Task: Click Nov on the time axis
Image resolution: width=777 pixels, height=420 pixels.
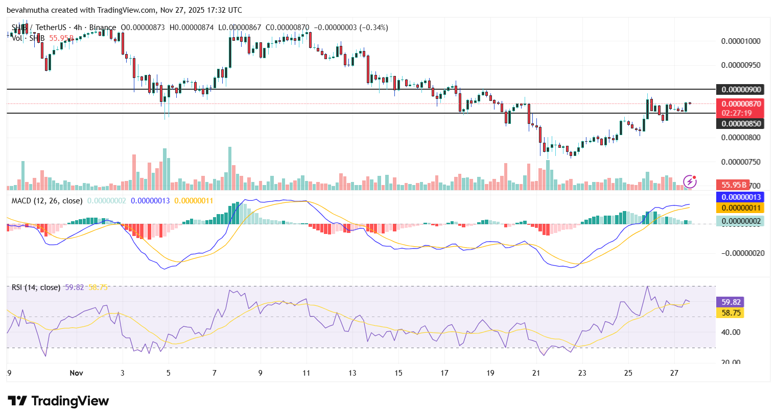Action: tap(76, 373)
